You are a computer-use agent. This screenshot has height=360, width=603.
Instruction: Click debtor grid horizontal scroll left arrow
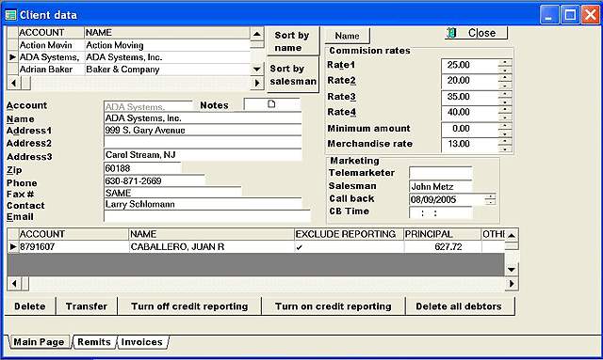[x=14, y=284]
